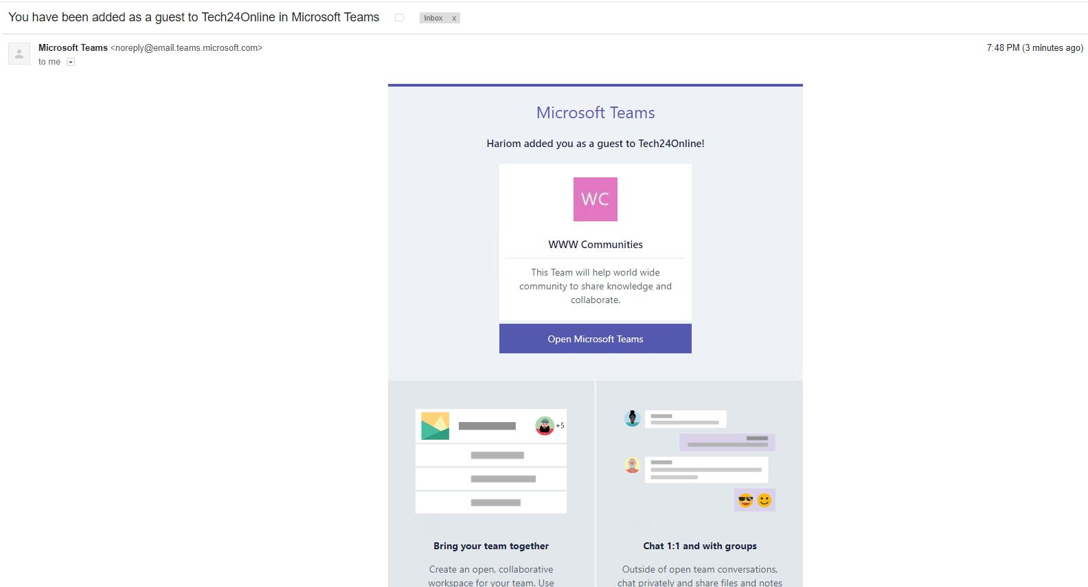Click the noreply sender email address
This screenshot has height=587, width=1088.
coord(186,48)
